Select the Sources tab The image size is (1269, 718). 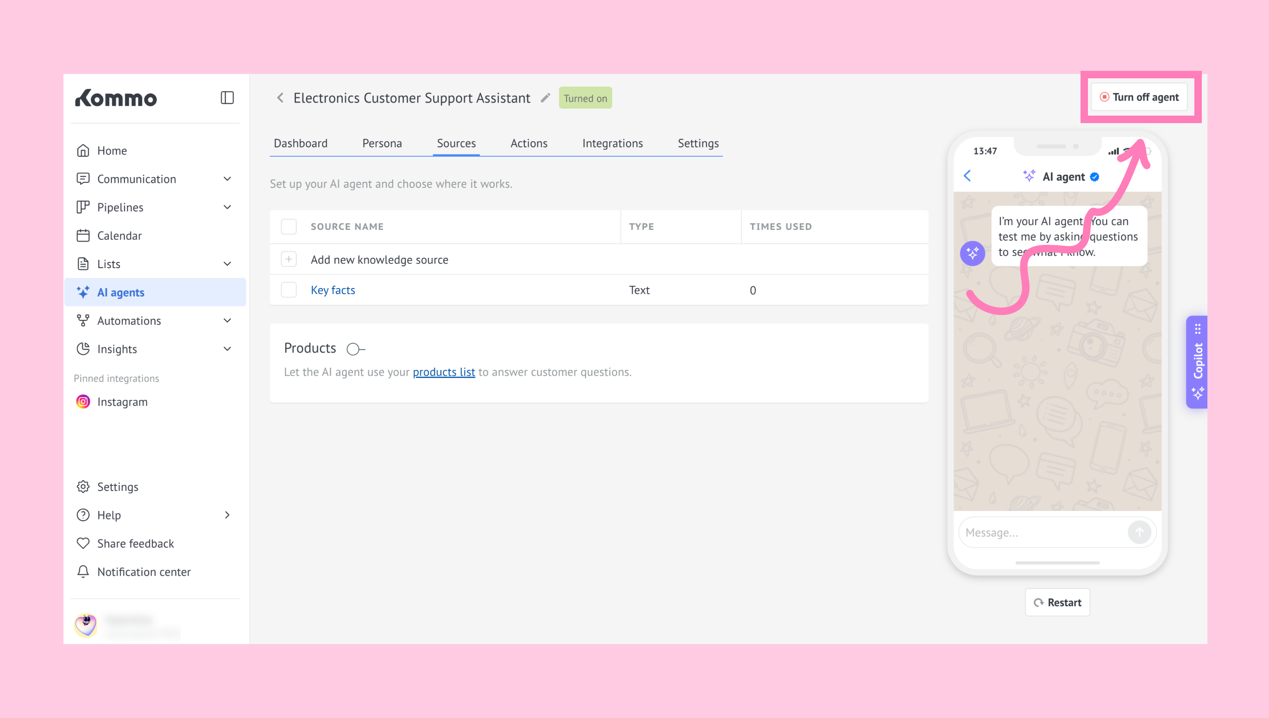(456, 144)
